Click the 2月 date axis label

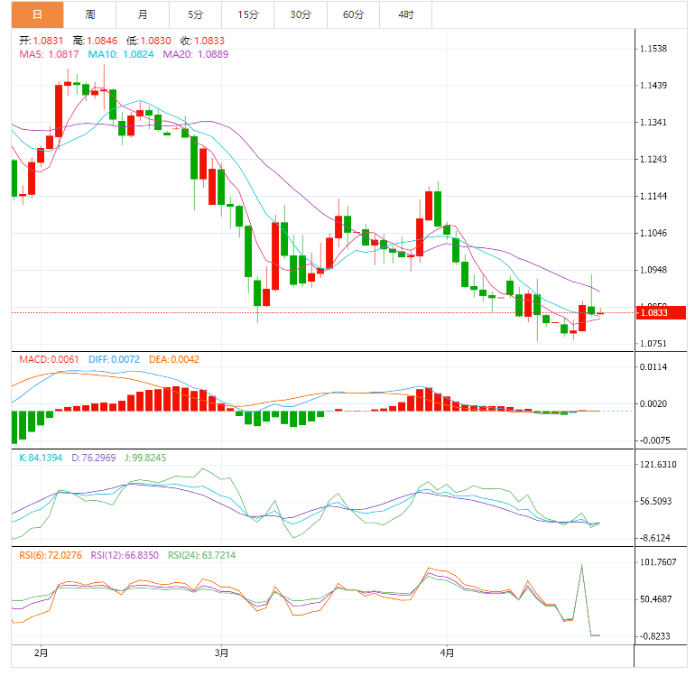41,653
